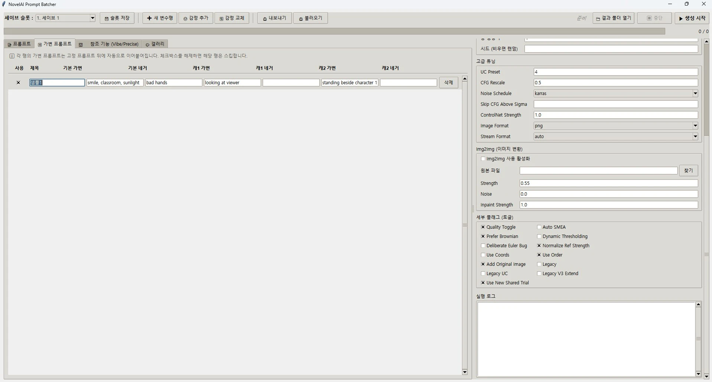Click the 삭제 button on the prompt row

[x=448, y=82]
